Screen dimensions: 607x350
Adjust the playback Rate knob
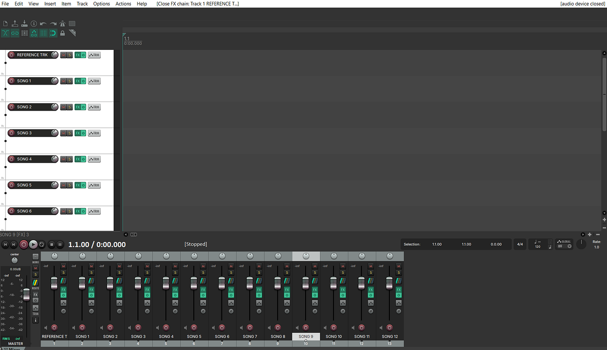581,245
